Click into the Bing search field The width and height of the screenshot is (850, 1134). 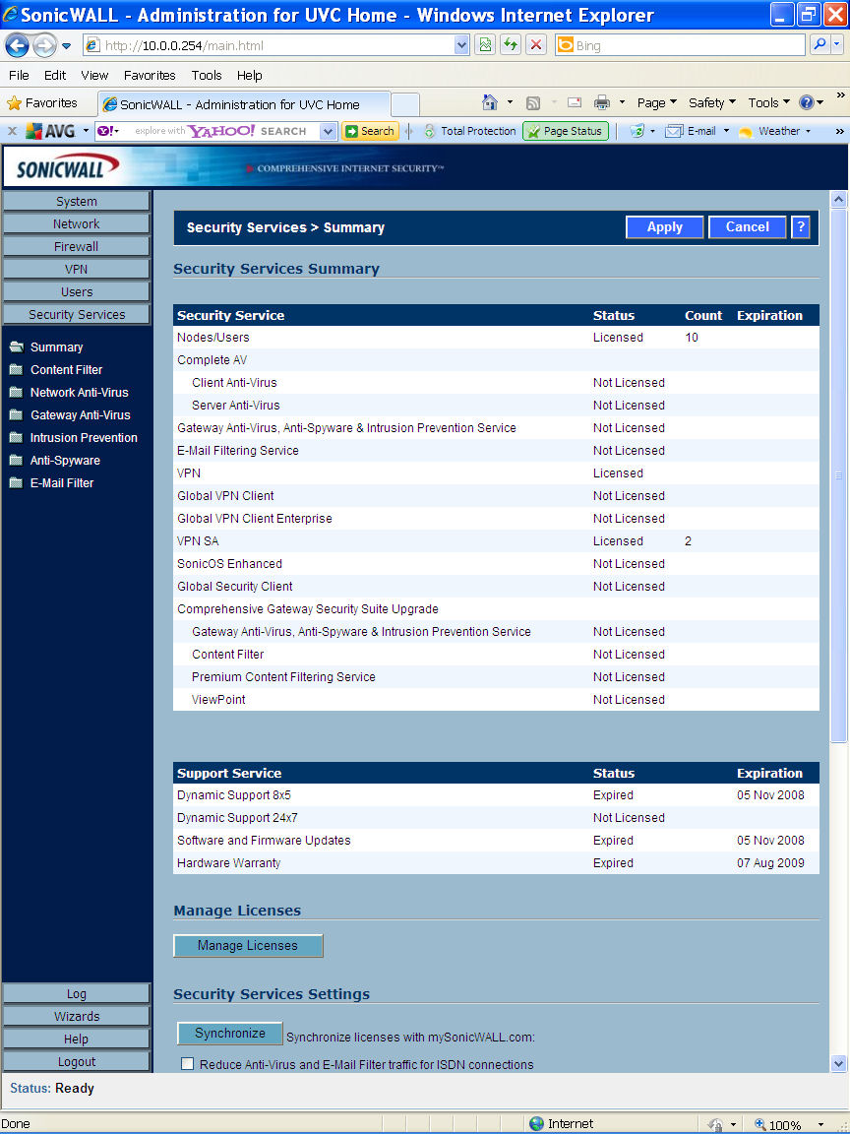coord(680,45)
